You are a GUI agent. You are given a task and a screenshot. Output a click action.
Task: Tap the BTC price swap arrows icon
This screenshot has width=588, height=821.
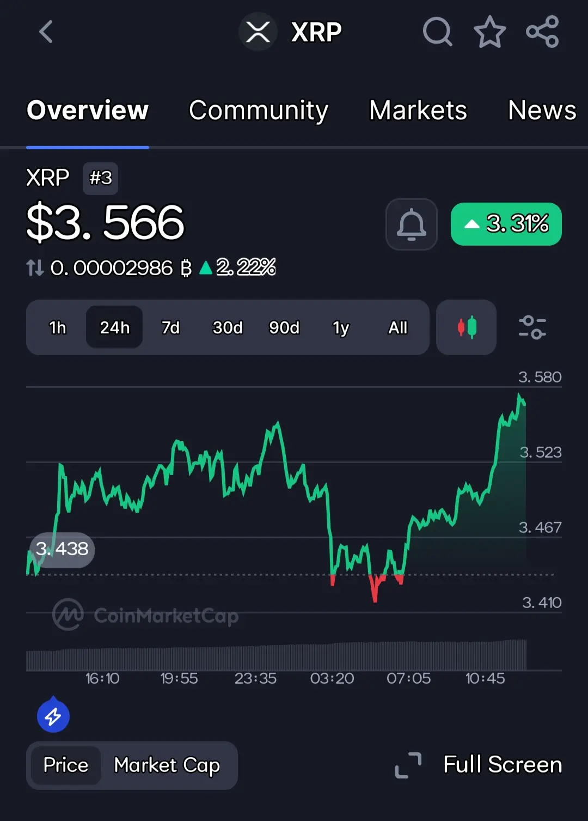point(35,267)
